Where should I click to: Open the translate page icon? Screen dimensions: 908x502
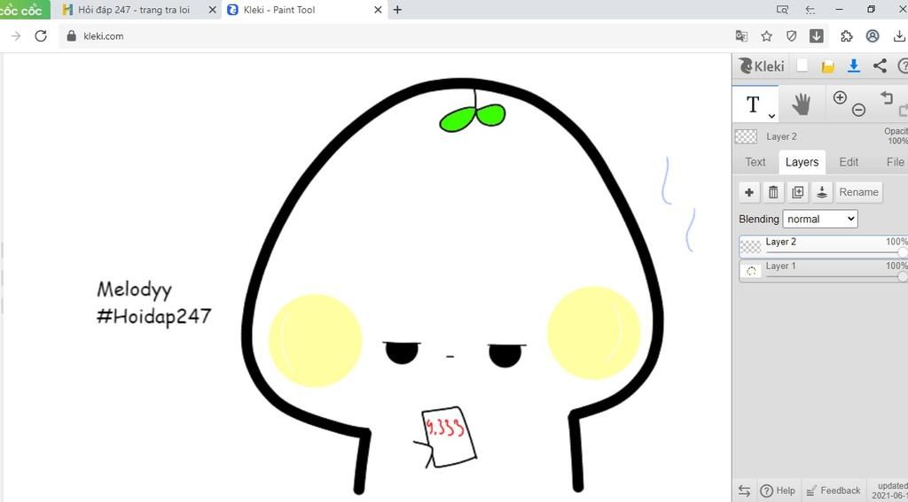point(741,35)
